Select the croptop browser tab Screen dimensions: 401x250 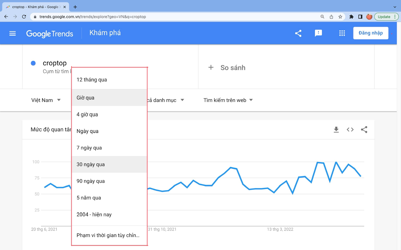click(x=35, y=7)
